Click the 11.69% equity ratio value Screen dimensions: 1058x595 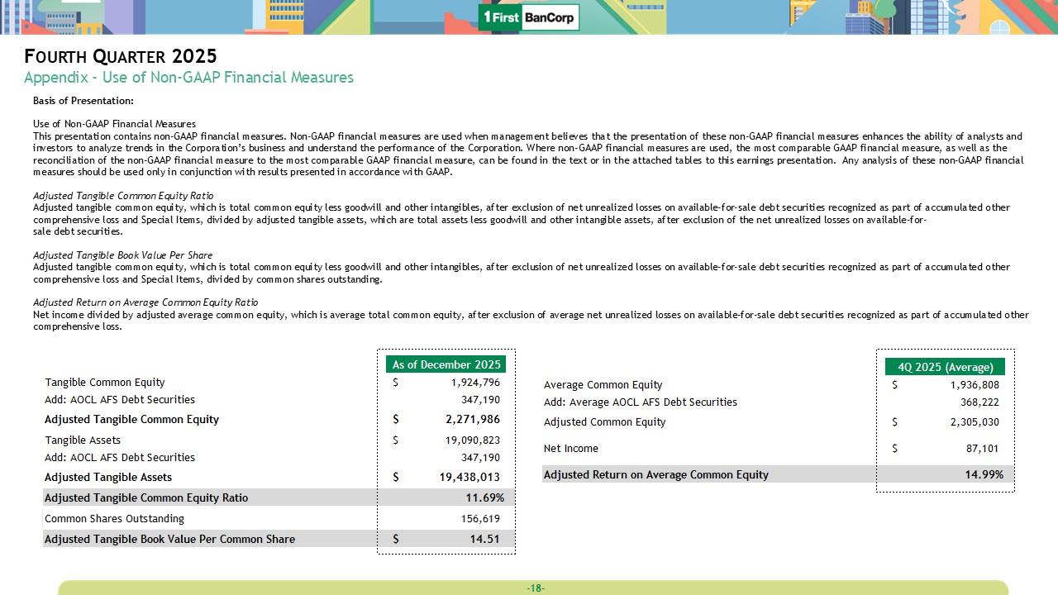tap(484, 497)
